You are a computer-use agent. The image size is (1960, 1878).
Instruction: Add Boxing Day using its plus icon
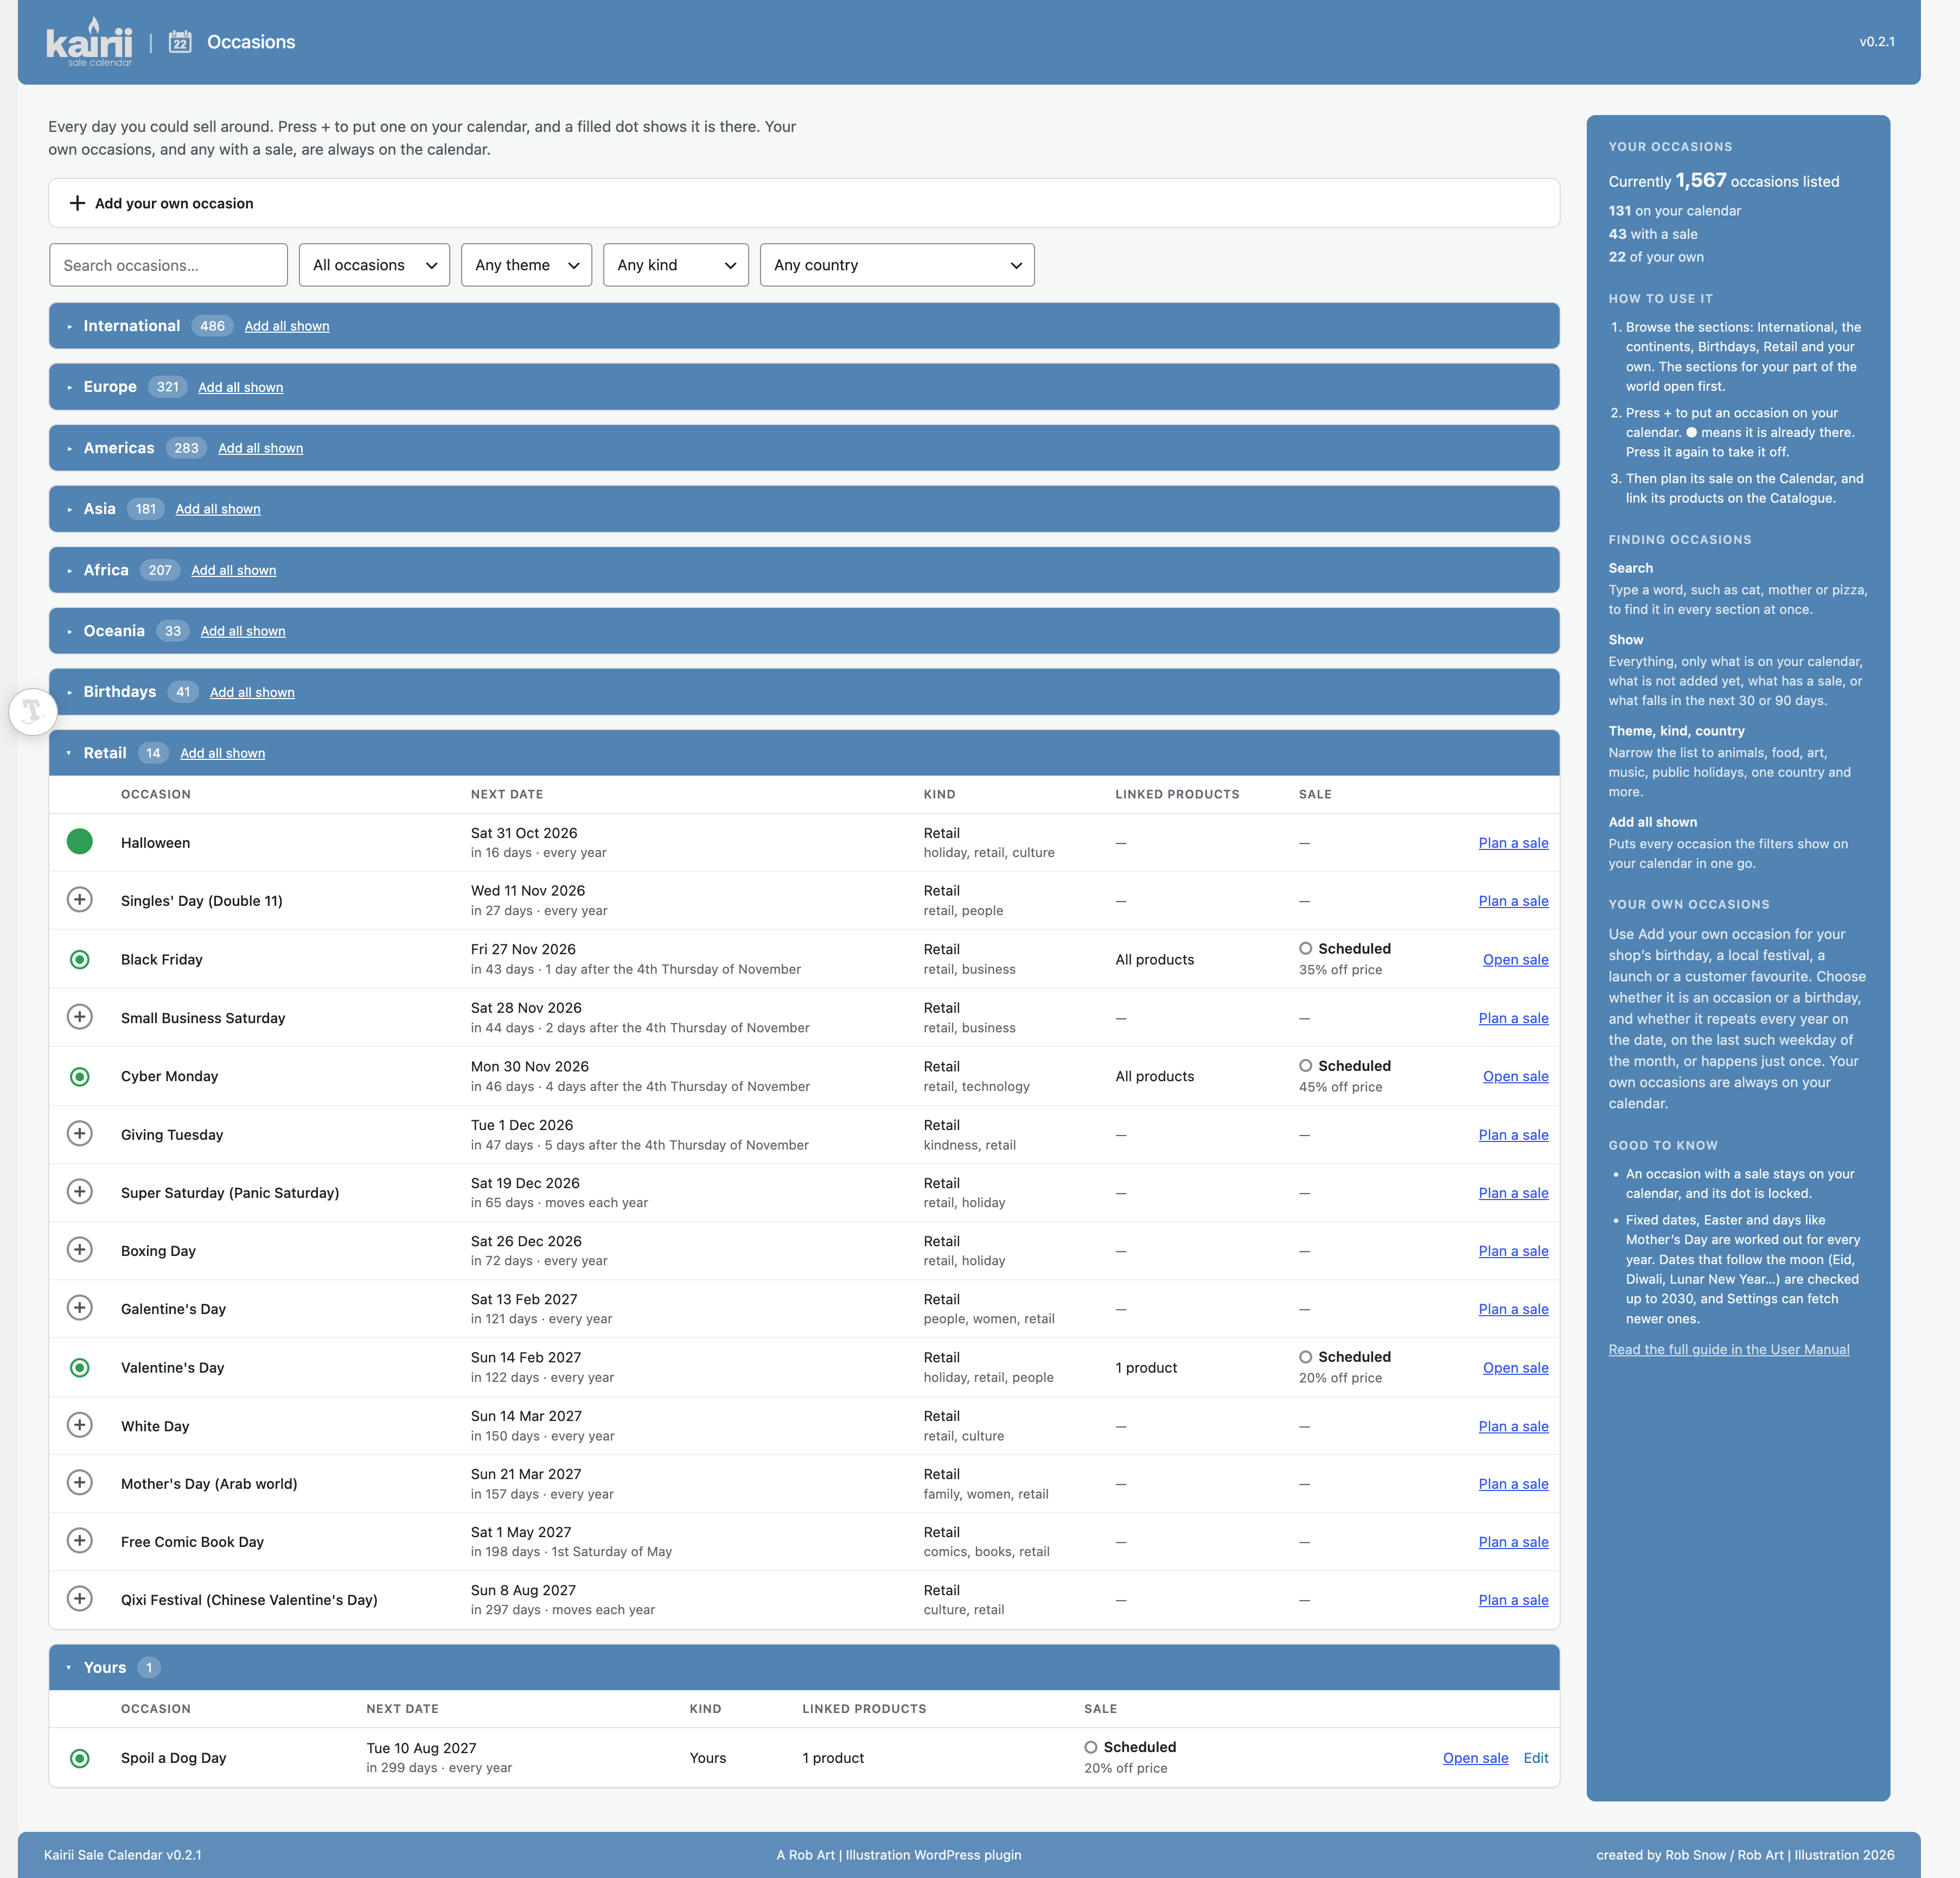[80, 1249]
